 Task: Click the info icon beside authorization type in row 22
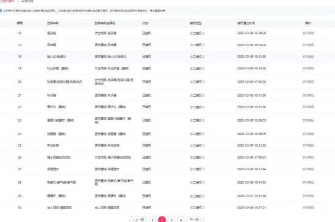pyautogui.click(x=203, y=107)
